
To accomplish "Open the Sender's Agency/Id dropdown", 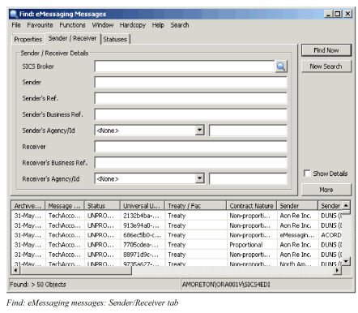I will point(199,131).
